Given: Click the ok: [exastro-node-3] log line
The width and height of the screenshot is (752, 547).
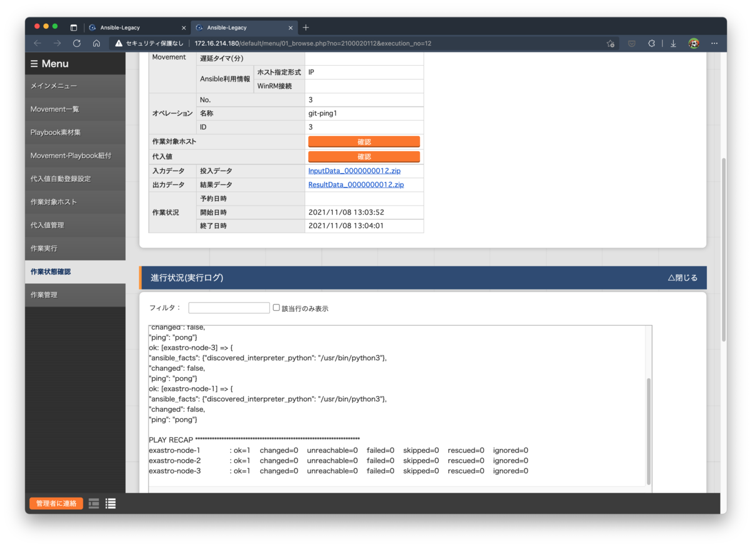Looking at the screenshot, I should point(191,348).
